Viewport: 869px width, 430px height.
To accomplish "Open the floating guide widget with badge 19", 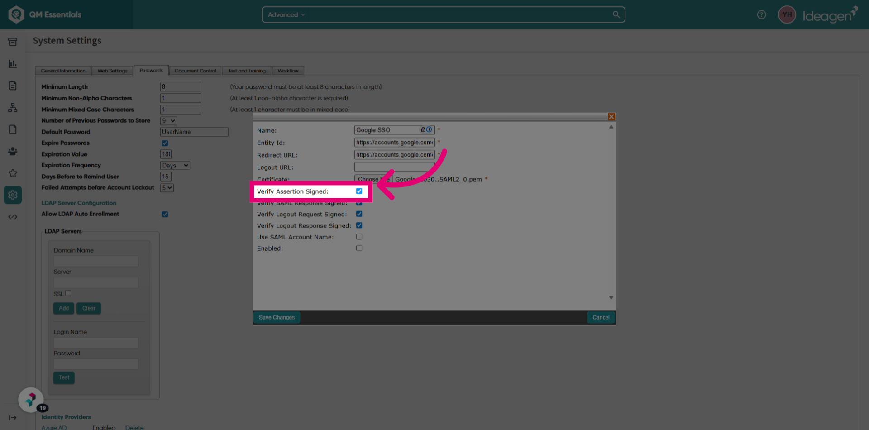I will [31, 400].
